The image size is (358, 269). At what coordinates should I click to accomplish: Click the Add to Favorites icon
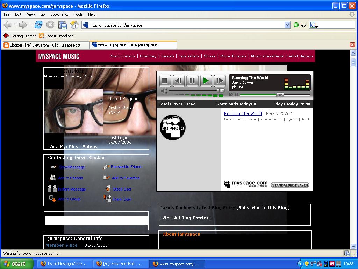coord(106,178)
